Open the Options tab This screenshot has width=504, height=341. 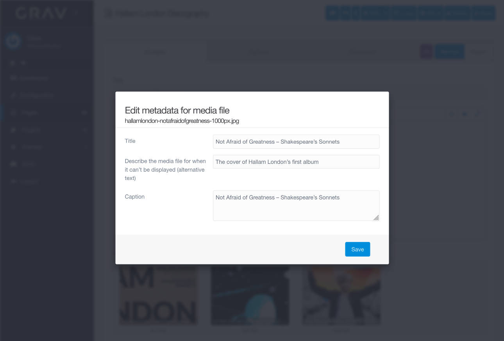259,52
